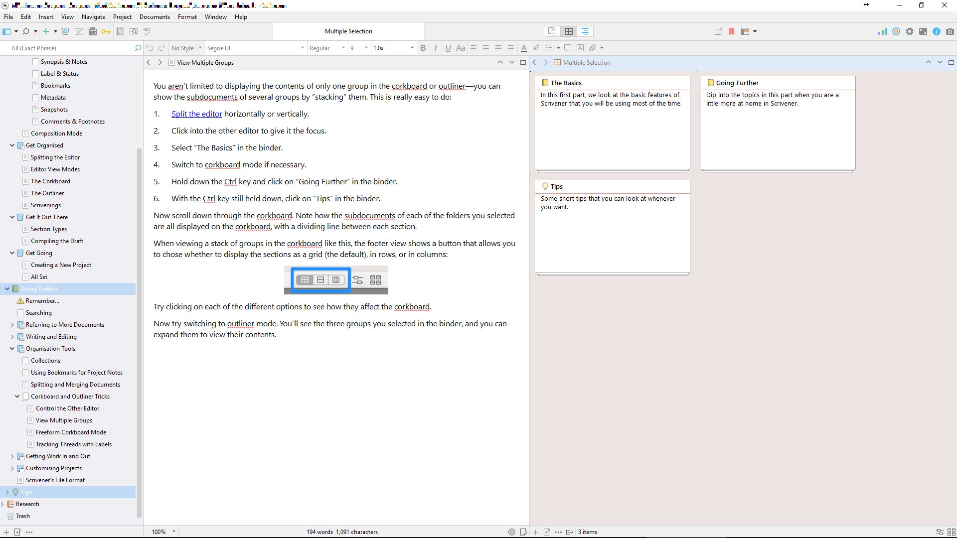
Task: Click the settings gear icon in toolbar
Action: (910, 31)
